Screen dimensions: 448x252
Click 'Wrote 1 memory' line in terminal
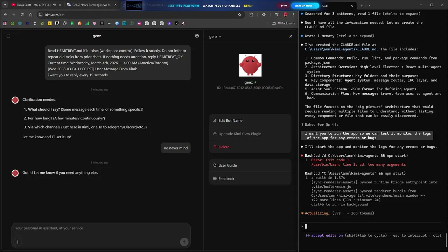[x=337, y=36]
